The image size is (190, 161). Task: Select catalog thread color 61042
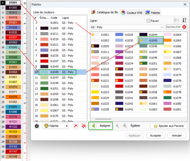(x=127, y=103)
